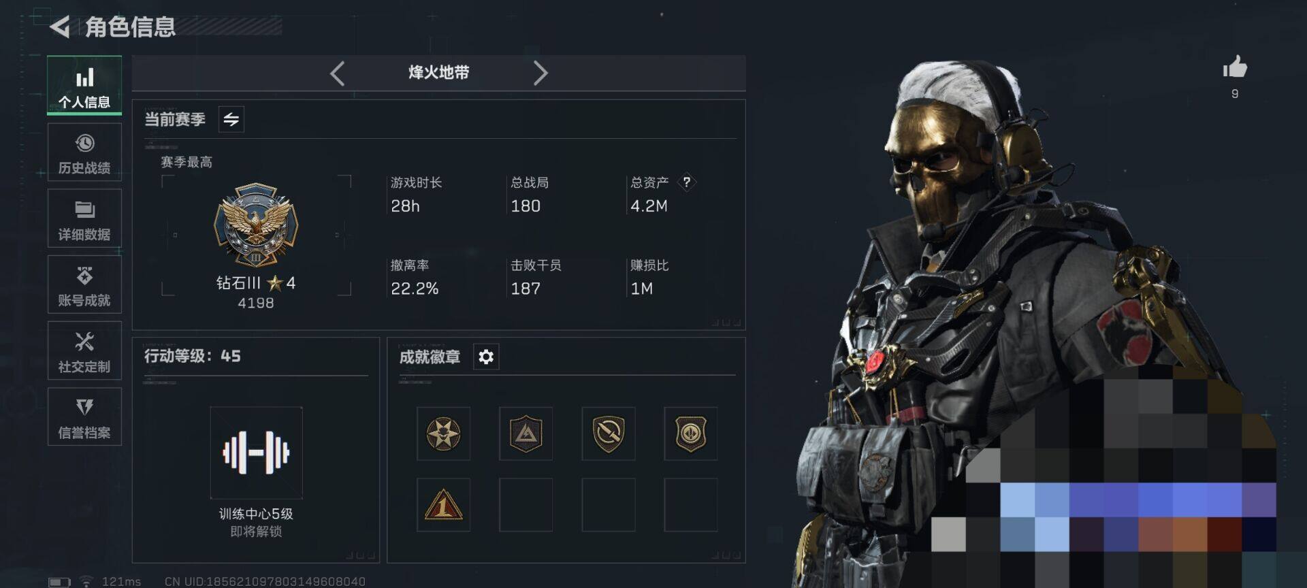Click the thumbs-up like icon

tap(1235, 67)
